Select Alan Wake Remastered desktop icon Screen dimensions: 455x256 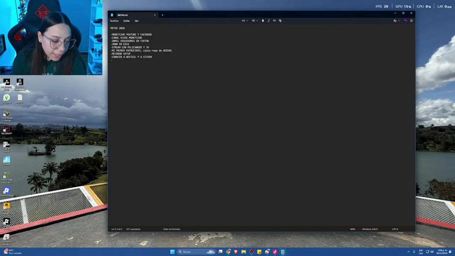pyautogui.click(x=20, y=85)
